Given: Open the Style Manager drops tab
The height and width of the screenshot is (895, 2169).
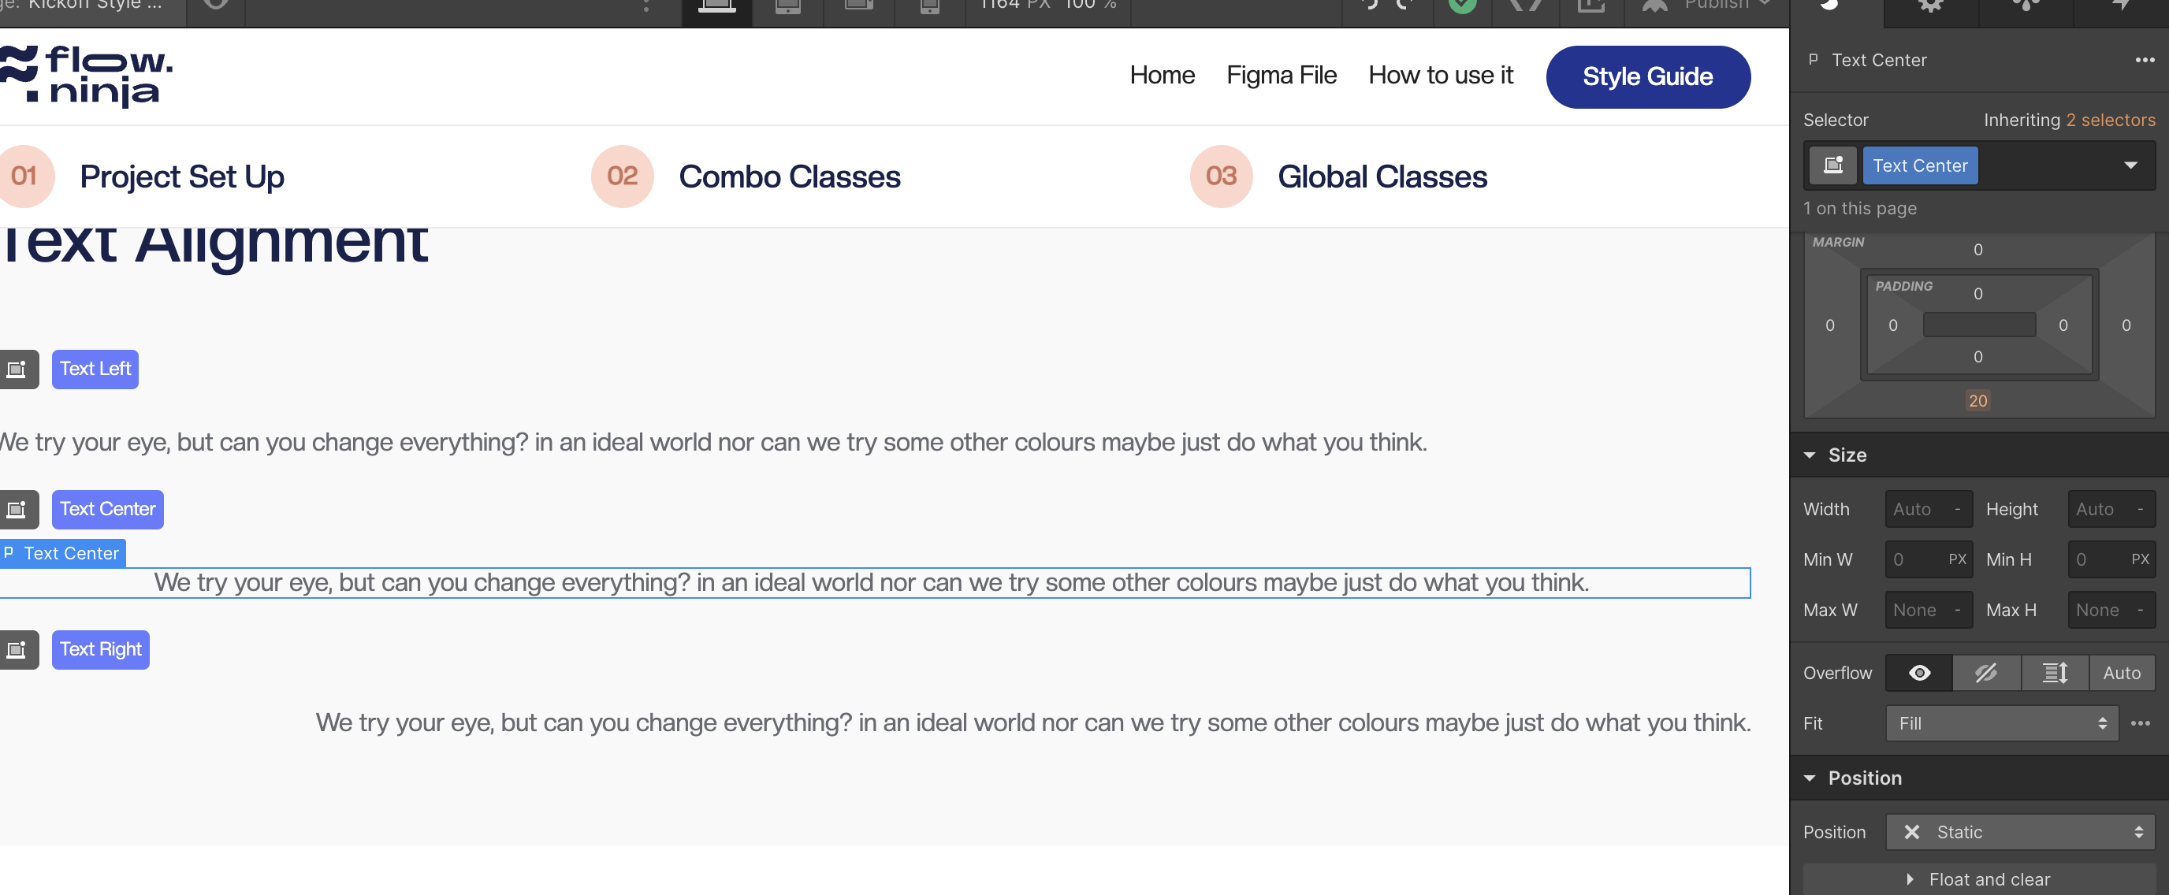Looking at the screenshot, I should coord(2025,7).
